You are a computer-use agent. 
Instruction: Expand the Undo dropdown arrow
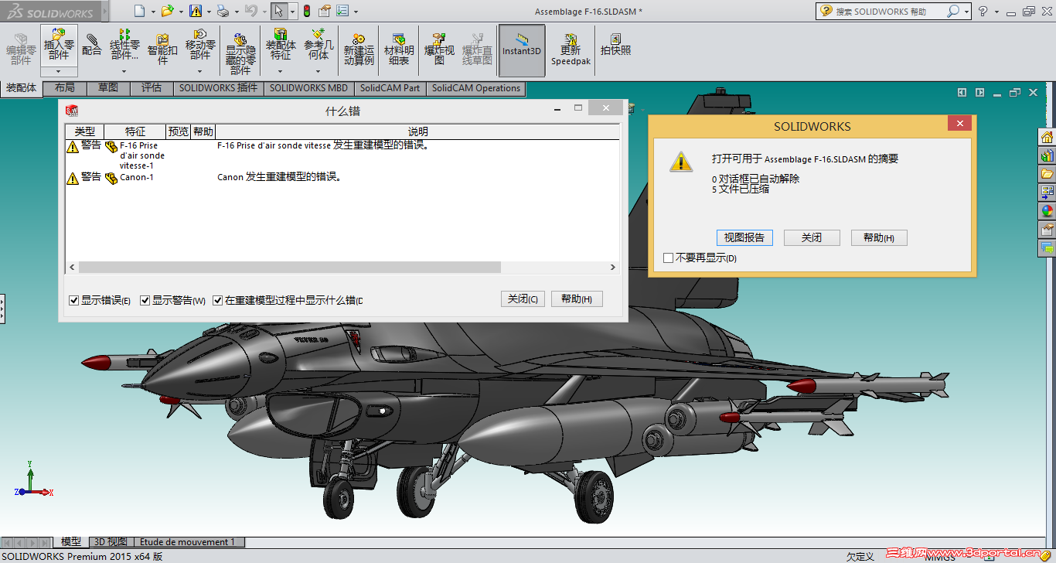[264, 12]
